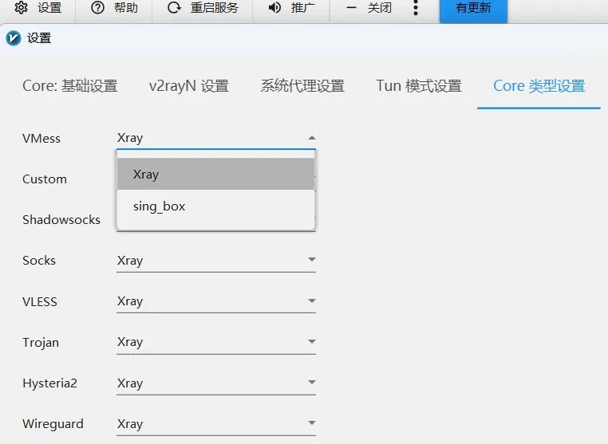The width and height of the screenshot is (608, 444).
Task: Switch to the Core: 基础设置 tab
Action: (70, 86)
